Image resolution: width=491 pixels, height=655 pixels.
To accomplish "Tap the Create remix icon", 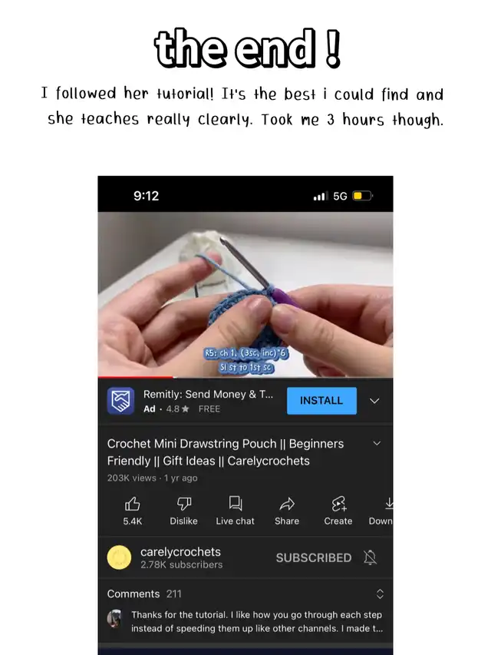I will (x=338, y=504).
